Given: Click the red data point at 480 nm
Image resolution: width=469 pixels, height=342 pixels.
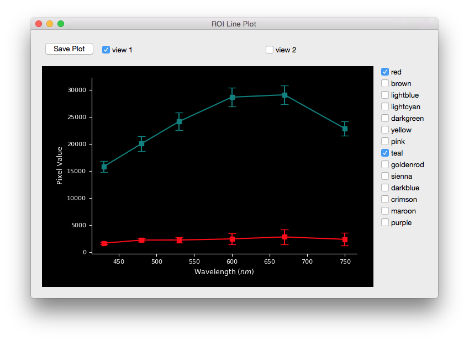Looking at the screenshot, I should (142, 240).
